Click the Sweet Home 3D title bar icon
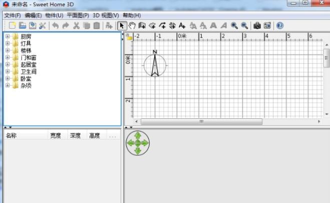This screenshot has width=330, height=203. [x=6, y=4]
